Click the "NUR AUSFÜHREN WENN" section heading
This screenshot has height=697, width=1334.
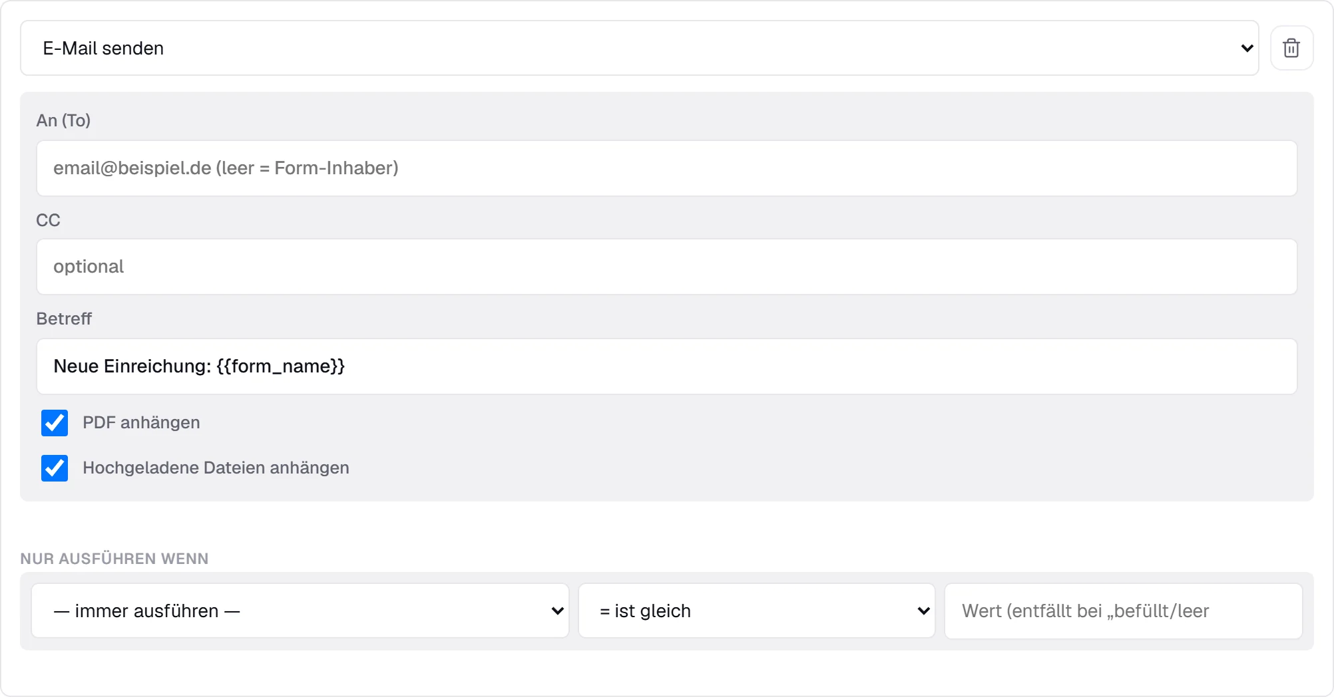[114, 559]
